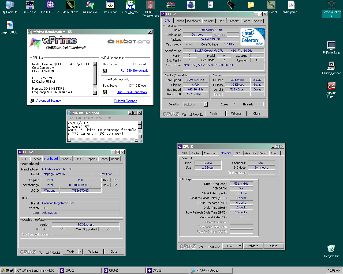
Task: Switch to NIK.txt - Notepad taskbar button
Action: point(211,271)
